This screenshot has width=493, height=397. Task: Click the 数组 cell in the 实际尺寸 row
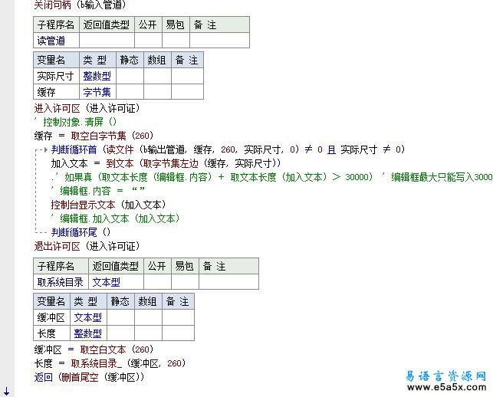157,76
